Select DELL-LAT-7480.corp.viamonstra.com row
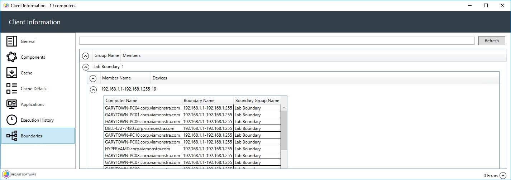The height and width of the screenshot is (180, 511). coord(192,128)
